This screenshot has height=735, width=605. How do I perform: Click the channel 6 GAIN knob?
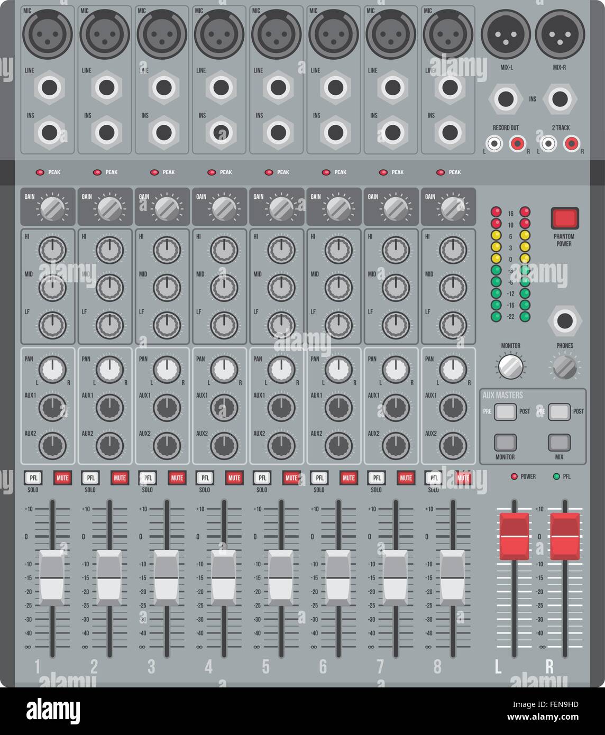[x=338, y=208]
